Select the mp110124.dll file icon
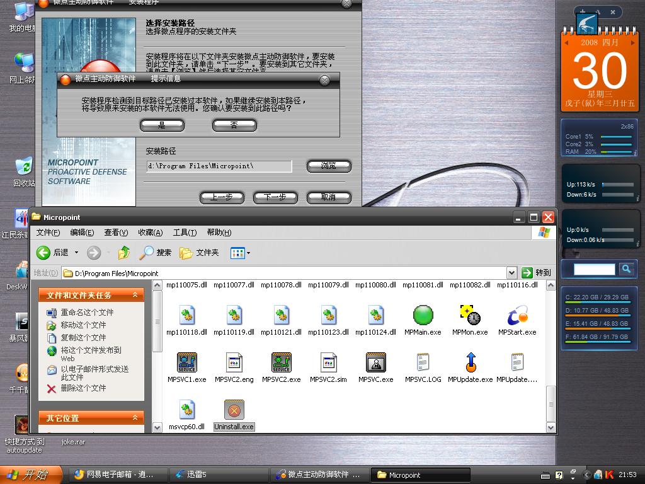The width and height of the screenshot is (645, 484). [x=376, y=315]
